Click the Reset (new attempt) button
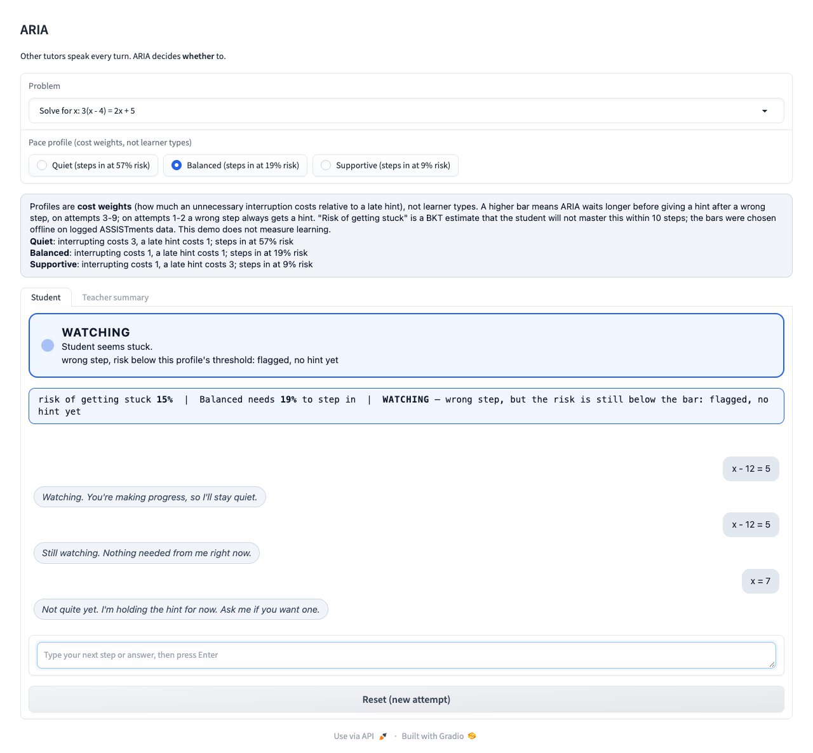The height and width of the screenshot is (753, 813). 406,700
